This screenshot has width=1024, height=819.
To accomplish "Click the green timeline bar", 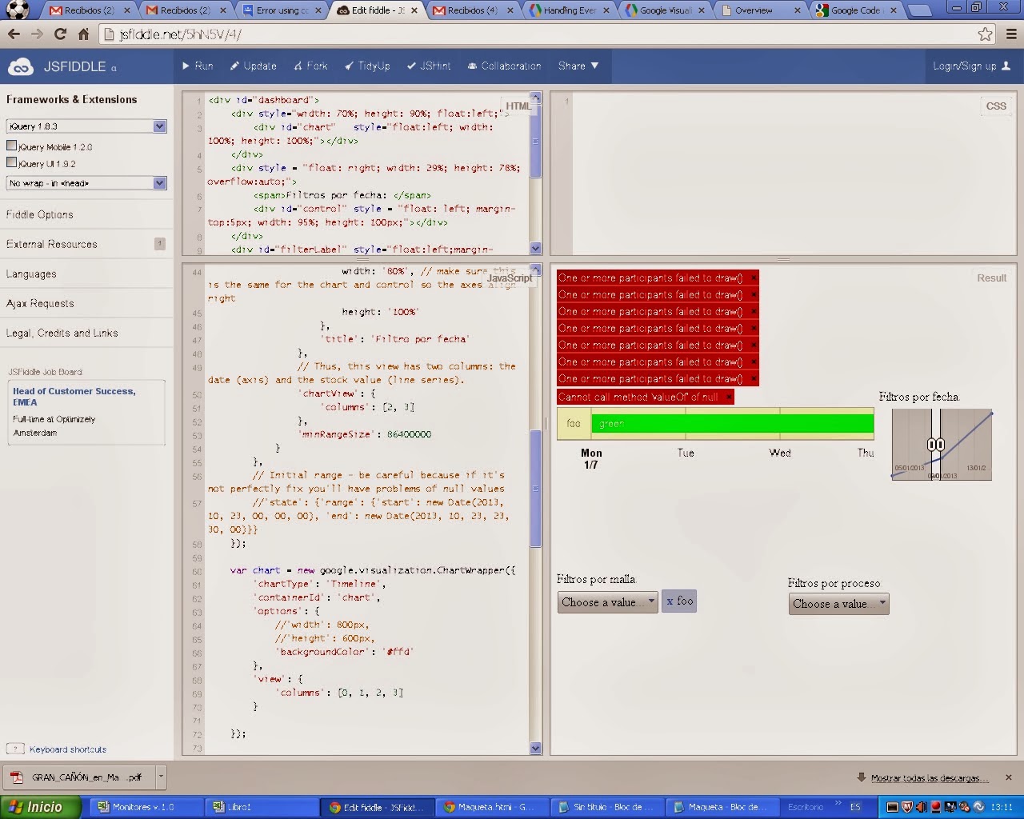I will [732, 424].
